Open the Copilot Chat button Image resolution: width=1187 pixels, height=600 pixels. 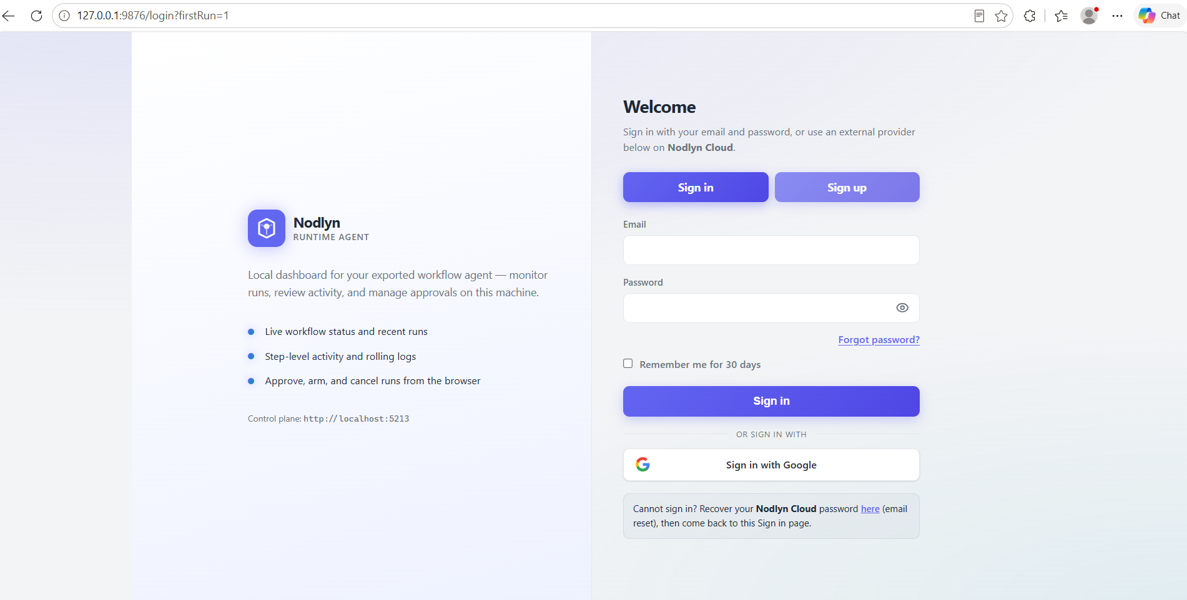tap(1160, 16)
